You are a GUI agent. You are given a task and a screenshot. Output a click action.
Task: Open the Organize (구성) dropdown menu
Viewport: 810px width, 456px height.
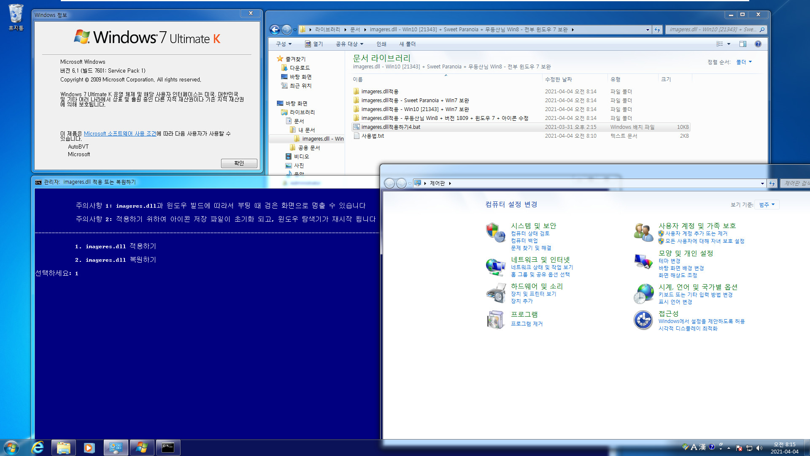pyautogui.click(x=284, y=44)
